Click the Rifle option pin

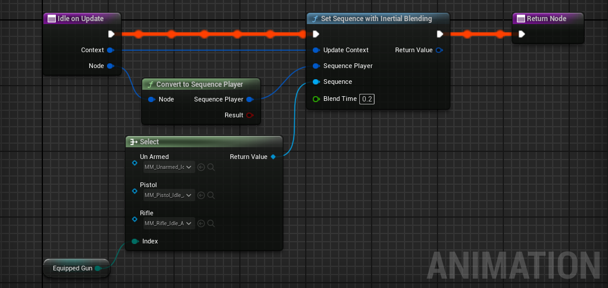pyautogui.click(x=135, y=219)
